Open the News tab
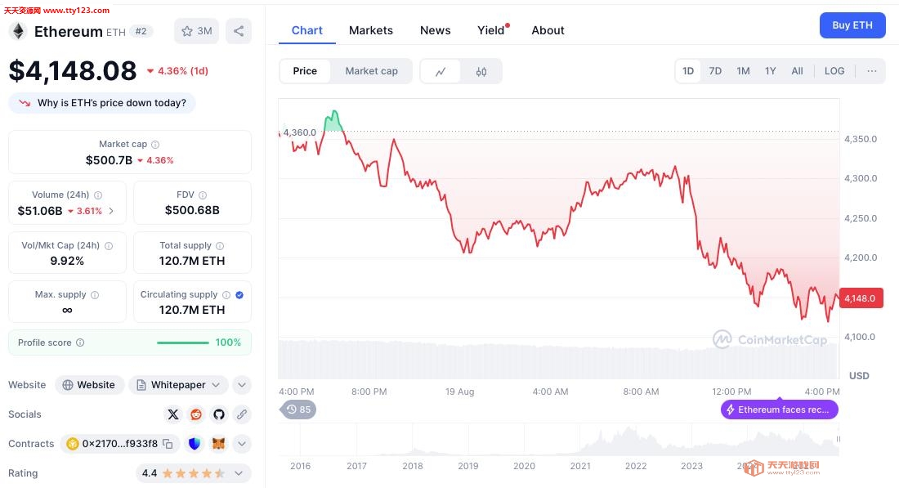This screenshot has height=488, width=899. point(435,30)
